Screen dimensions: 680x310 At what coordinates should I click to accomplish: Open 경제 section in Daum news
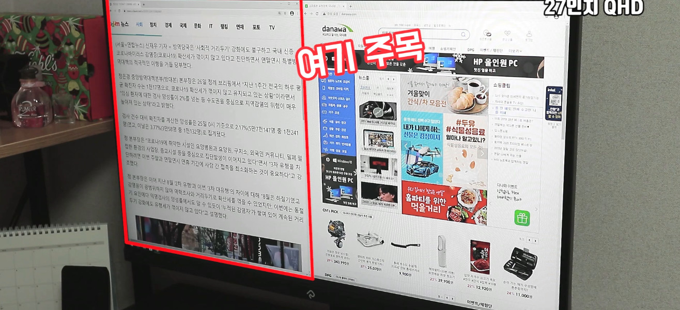[168, 25]
